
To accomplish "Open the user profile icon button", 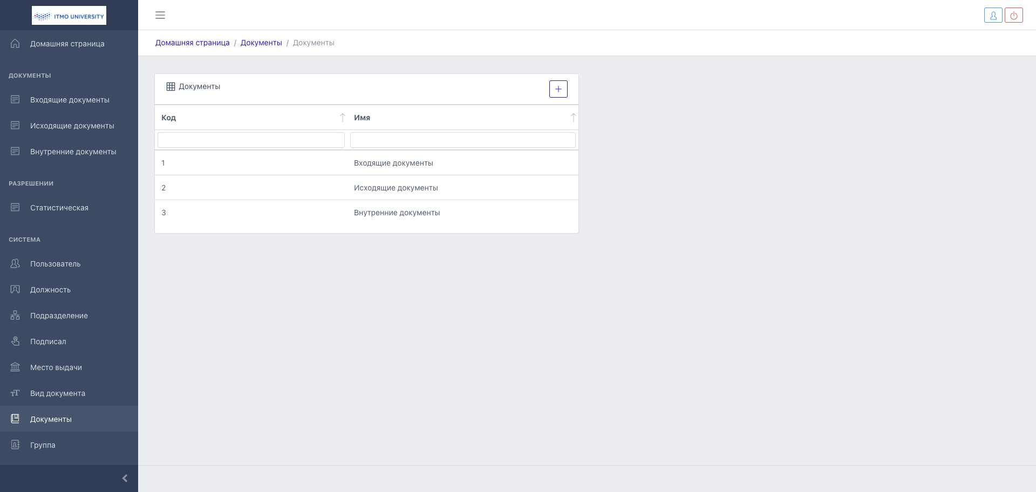I will point(993,16).
